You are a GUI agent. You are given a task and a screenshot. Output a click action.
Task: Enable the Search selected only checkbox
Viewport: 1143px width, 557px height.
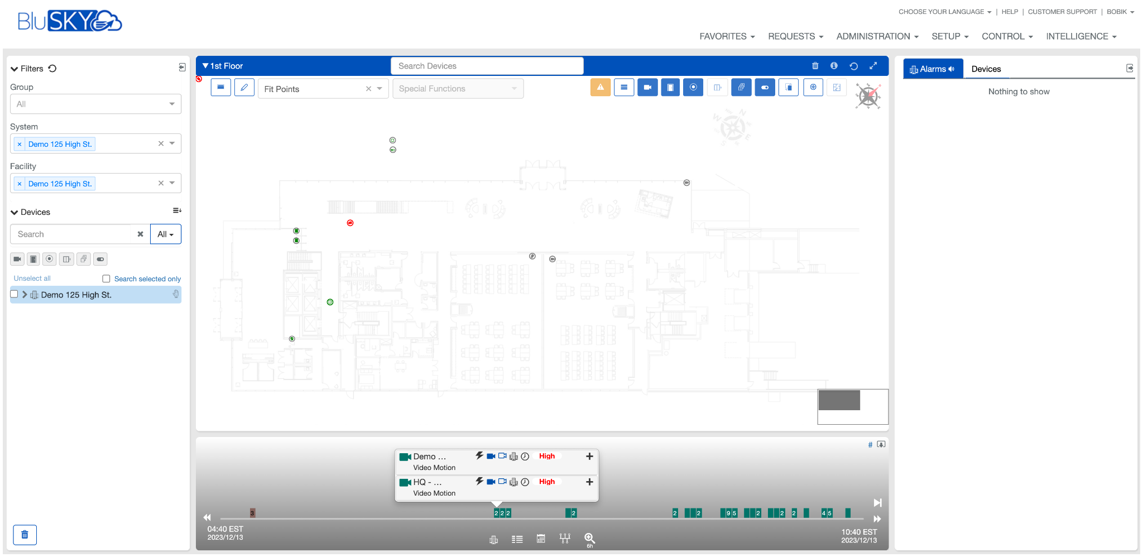[x=106, y=278]
